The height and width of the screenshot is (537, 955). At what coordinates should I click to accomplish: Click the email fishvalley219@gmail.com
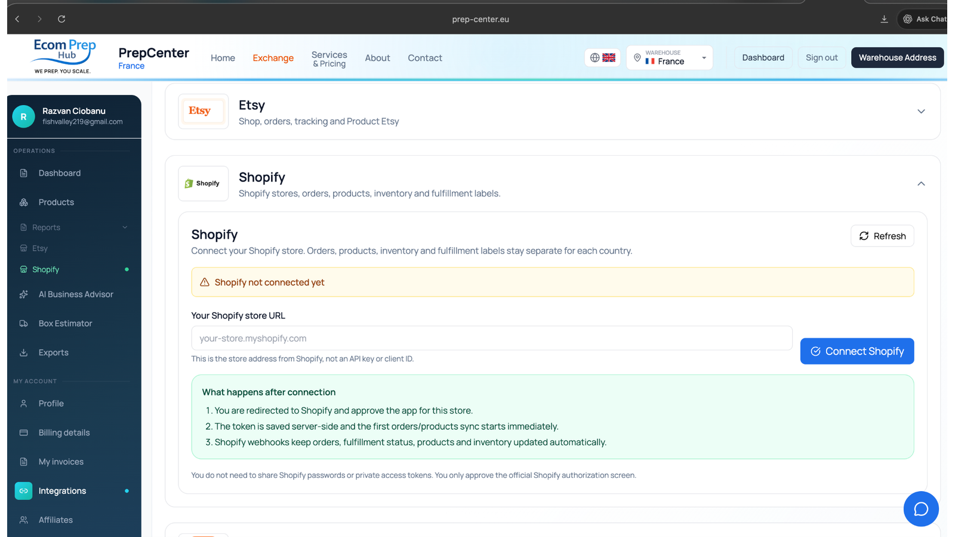pyautogui.click(x=82, y=122)
